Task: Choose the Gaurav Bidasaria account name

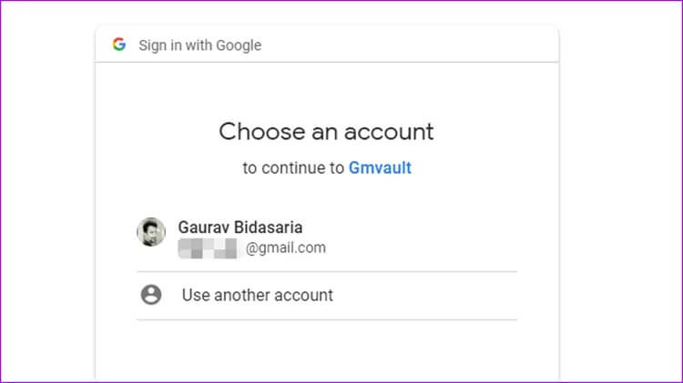Action: [240, 227]
